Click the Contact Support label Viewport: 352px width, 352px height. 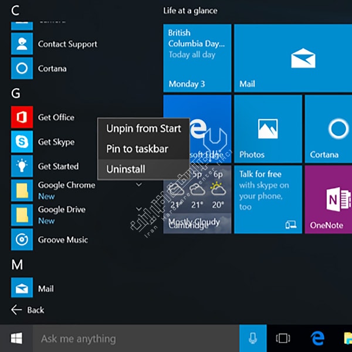pos(67,44)
